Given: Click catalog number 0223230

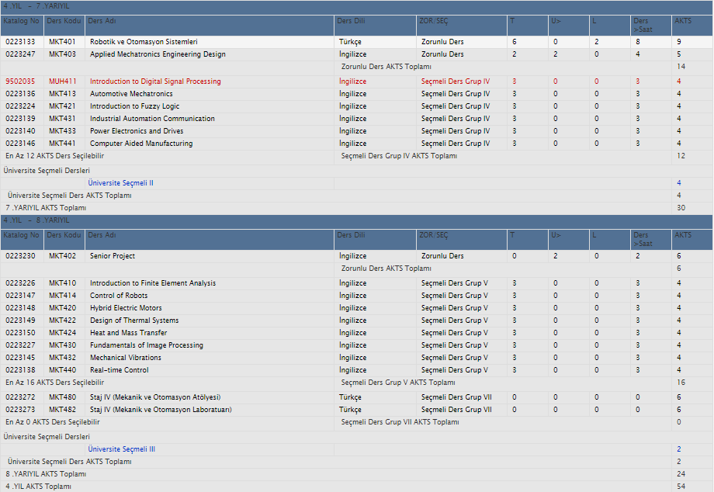Looking at the screenshot, I should [x=20, y=256].
